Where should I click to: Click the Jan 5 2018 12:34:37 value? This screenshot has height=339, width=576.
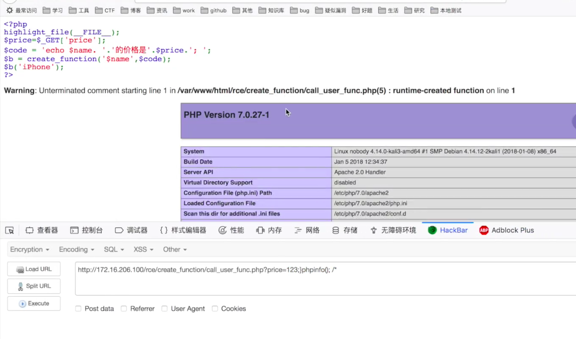tap(361, 162)
